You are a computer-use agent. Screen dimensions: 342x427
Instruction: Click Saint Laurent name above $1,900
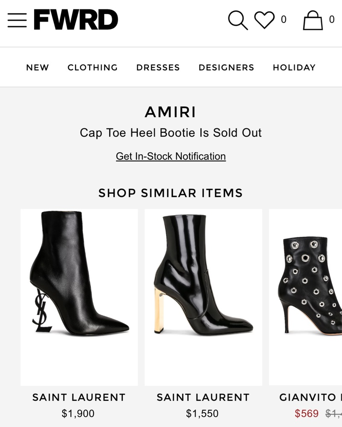(x=79, y=398)
